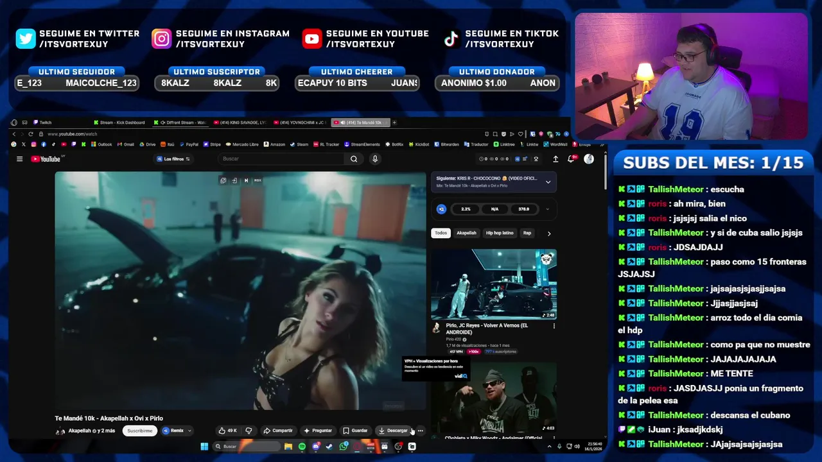Click the YouTube logo
Image resolution: width=822 pixels, height=462 pixels.
coord(46,159)
